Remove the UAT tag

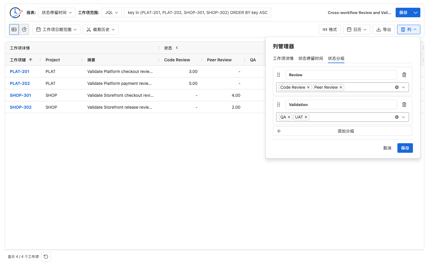pyautogui.click(x=306, y=117)
